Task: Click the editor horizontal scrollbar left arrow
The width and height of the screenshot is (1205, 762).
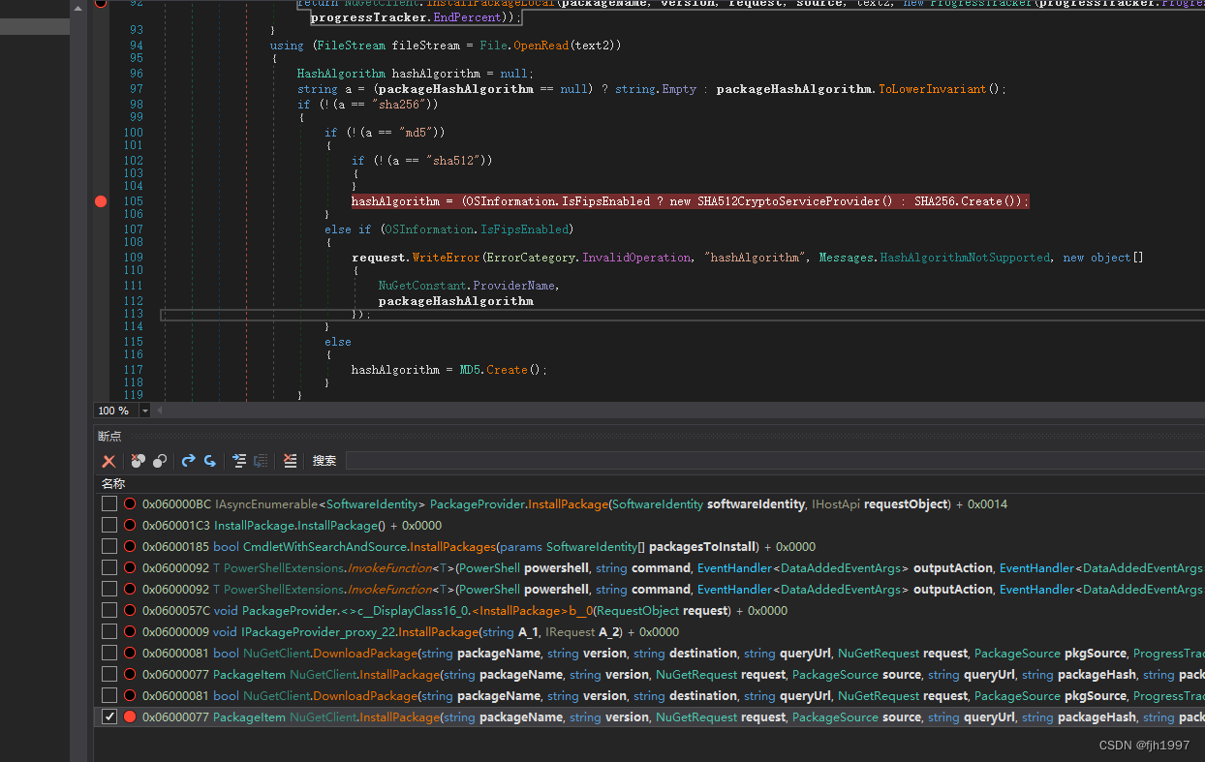Action: tap(162, 411)
